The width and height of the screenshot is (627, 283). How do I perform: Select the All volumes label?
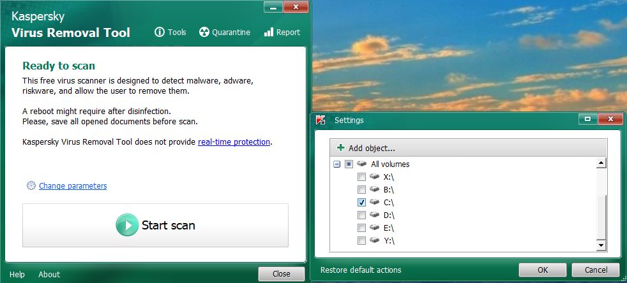[390, 164]
